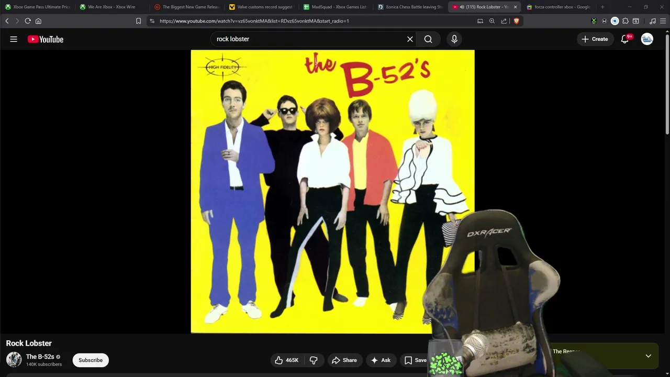Image resolution: width=670 pixels, height=377 pixels.
Task: Click the page vertical scrollbar
Action: (x=667, y=84)
